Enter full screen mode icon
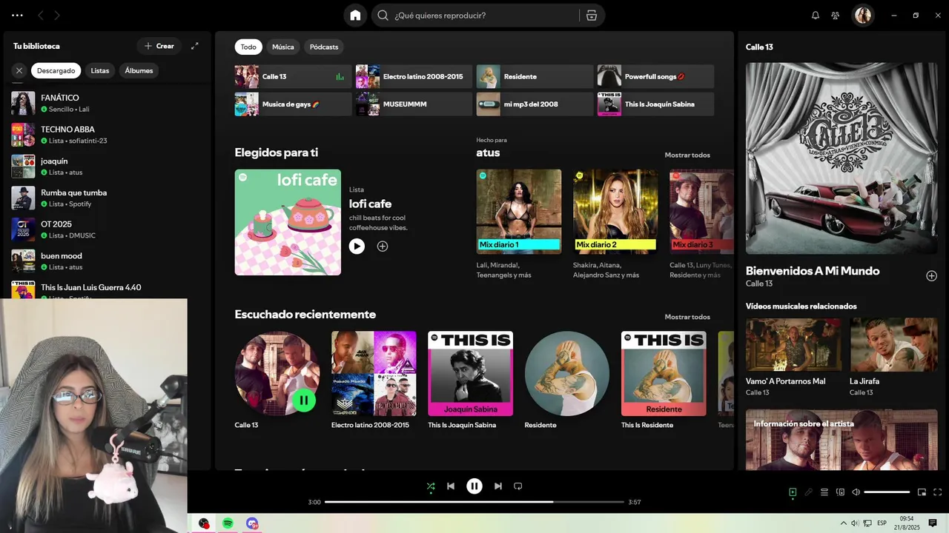 click(937, 492)
